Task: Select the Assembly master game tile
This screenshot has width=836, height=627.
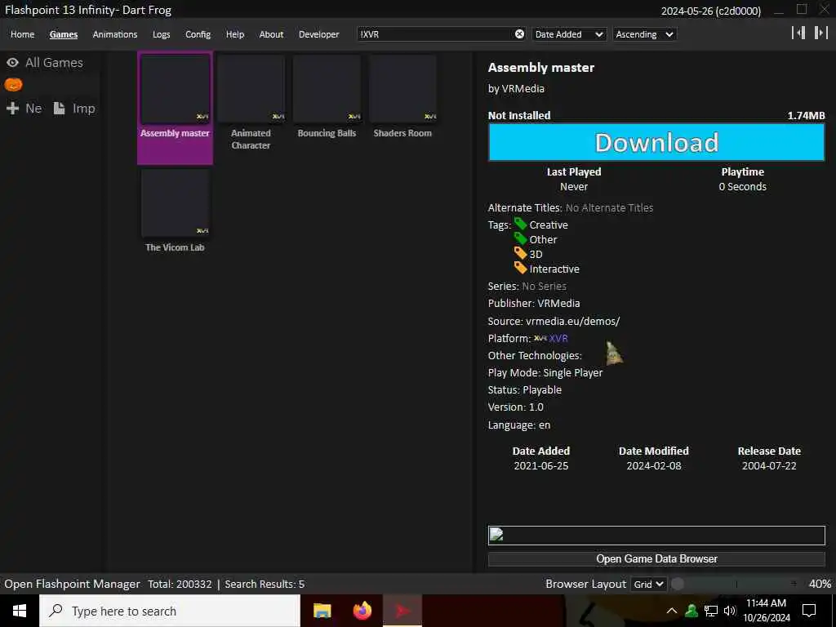Action: point(175,108)
